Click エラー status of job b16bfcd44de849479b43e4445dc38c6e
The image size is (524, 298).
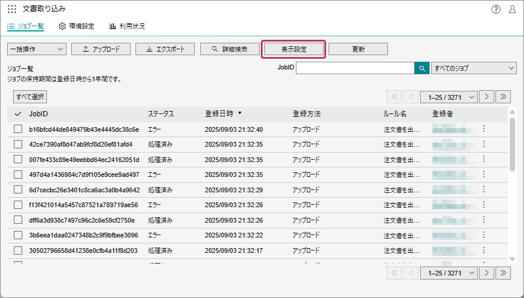click(x=154, y=129)
